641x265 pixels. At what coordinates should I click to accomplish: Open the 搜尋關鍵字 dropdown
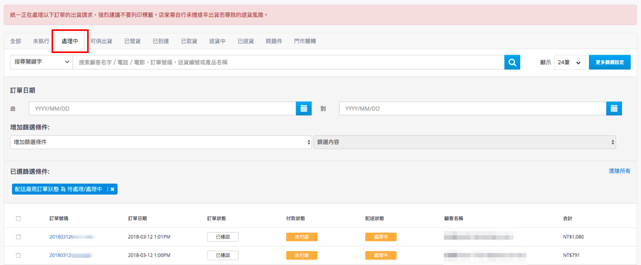[x=41, y=62]
